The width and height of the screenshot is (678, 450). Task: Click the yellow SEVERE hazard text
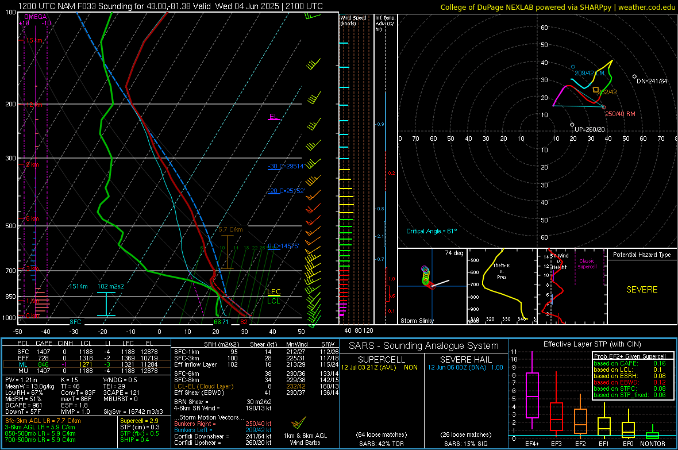642,290
